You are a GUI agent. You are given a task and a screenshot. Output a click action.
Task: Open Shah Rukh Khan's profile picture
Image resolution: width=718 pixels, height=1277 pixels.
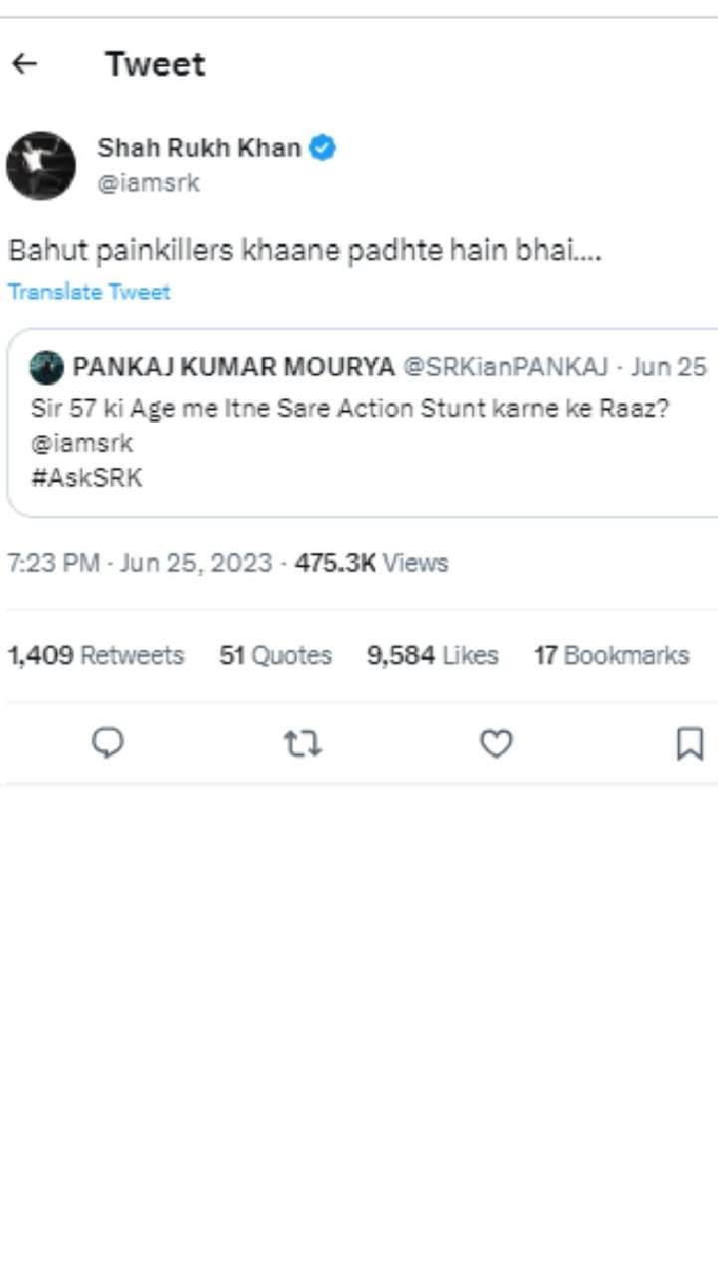tap(41, 166)
